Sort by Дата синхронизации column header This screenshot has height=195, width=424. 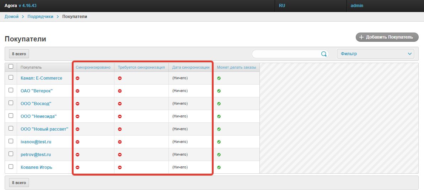[x=191, y=67]
